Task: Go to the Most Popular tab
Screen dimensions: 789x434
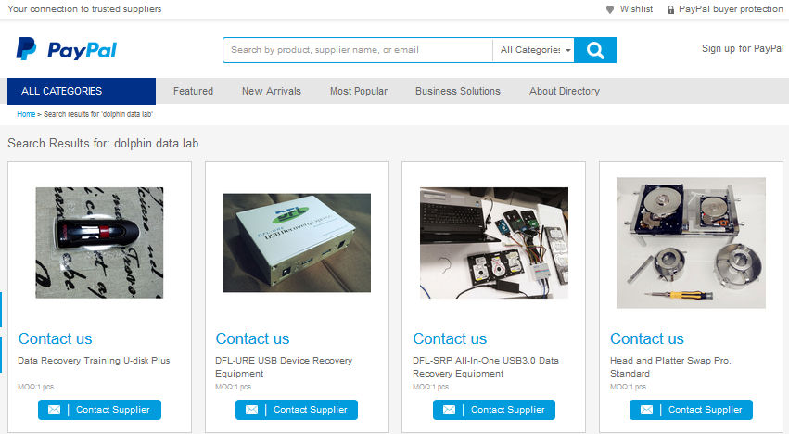Action: (359, 91)
